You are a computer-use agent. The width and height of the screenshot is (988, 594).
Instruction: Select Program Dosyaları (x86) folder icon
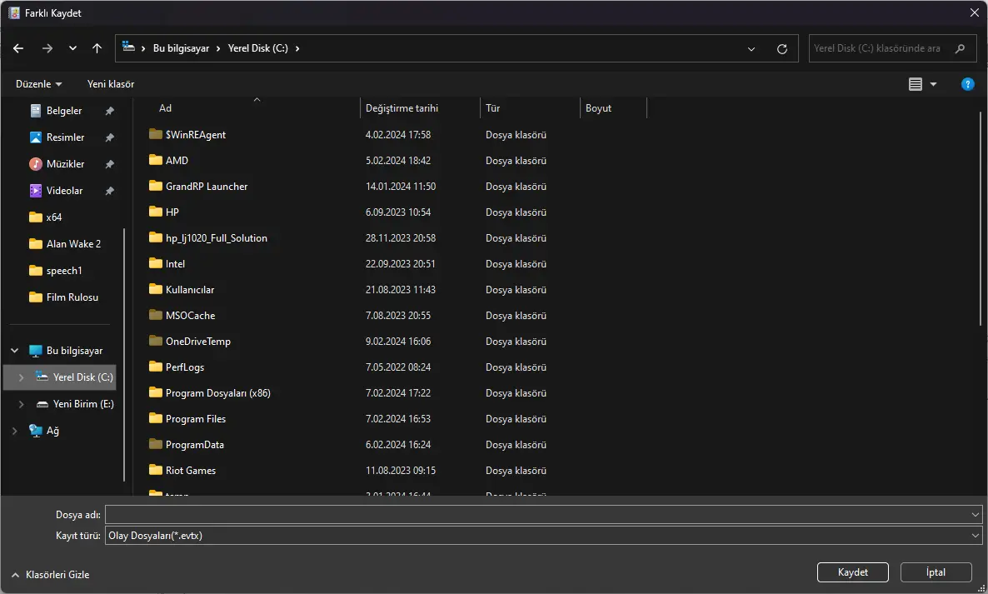point(156,392)
